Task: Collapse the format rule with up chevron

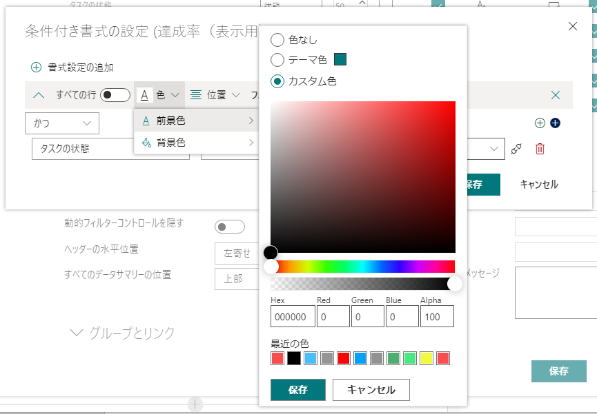Action: coord(39,95)
